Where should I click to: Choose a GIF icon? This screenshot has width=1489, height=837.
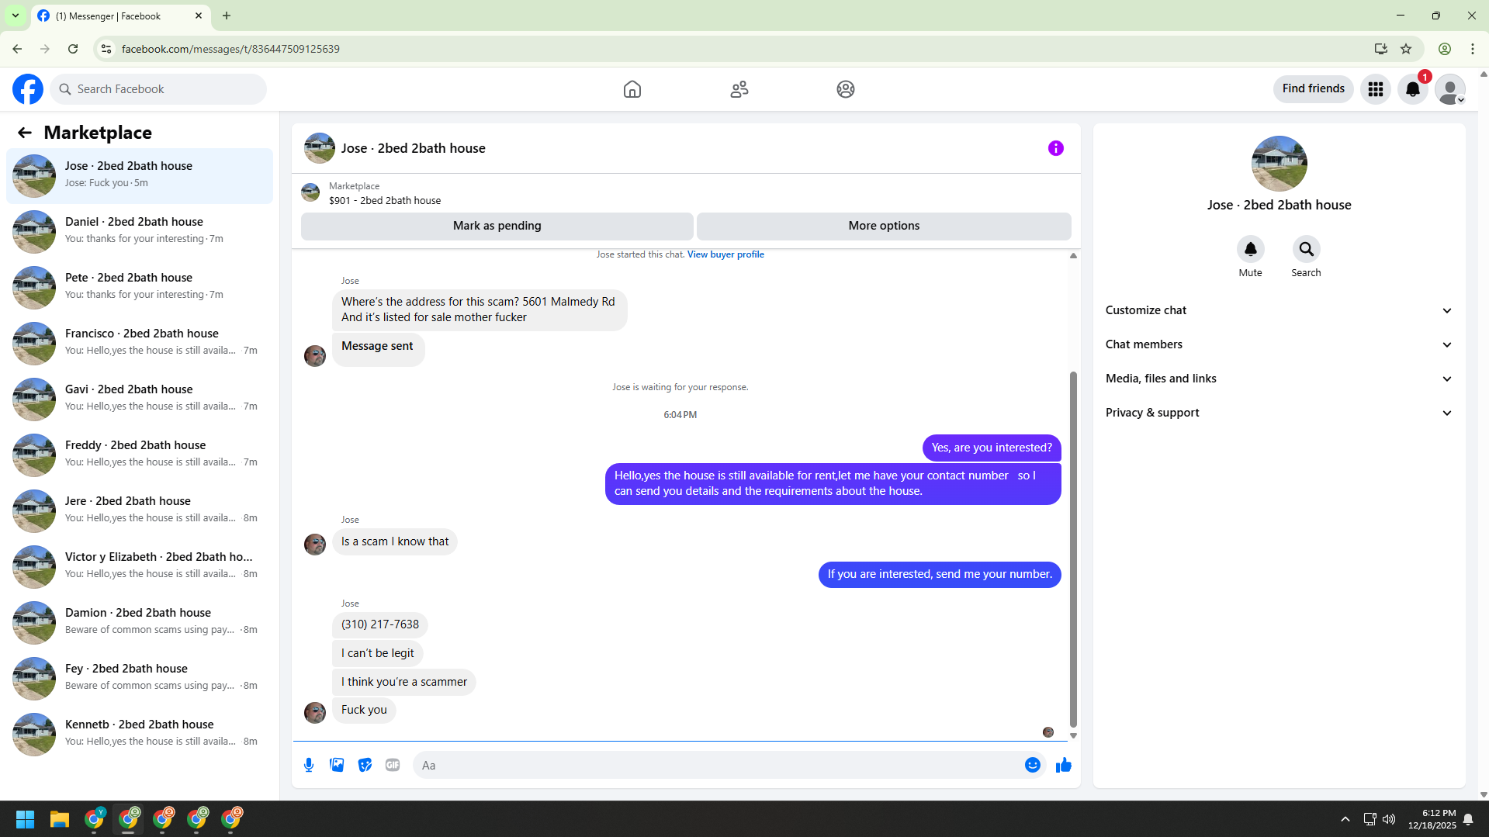393,765
